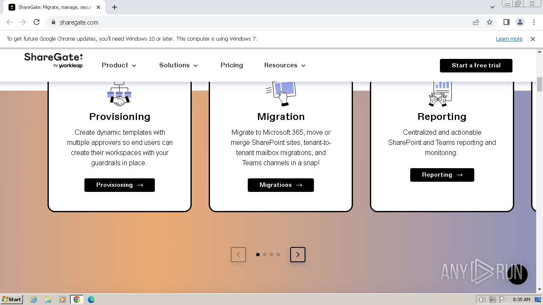This screenshot has width=543, height=305.
Task: Select the first carousel dot
Action: pos(258,255)
